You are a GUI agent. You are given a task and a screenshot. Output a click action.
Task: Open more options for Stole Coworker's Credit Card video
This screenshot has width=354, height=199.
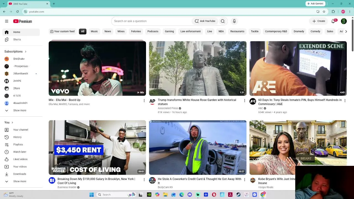point(244,180)
